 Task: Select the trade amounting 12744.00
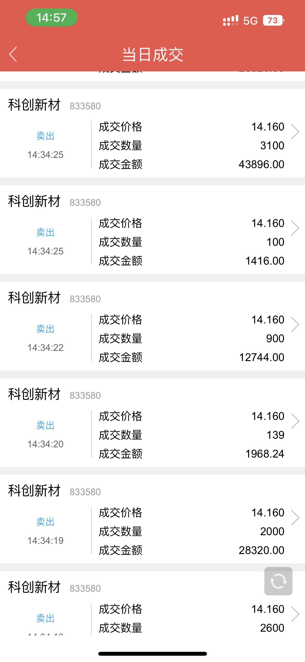click(x=152, y=326)
